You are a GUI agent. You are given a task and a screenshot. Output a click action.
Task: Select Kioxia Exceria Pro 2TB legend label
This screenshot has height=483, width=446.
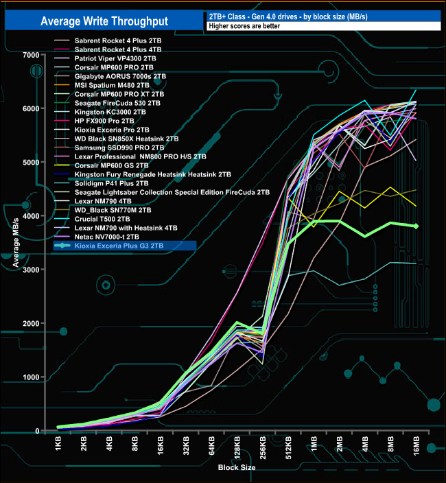click(112, 130)
